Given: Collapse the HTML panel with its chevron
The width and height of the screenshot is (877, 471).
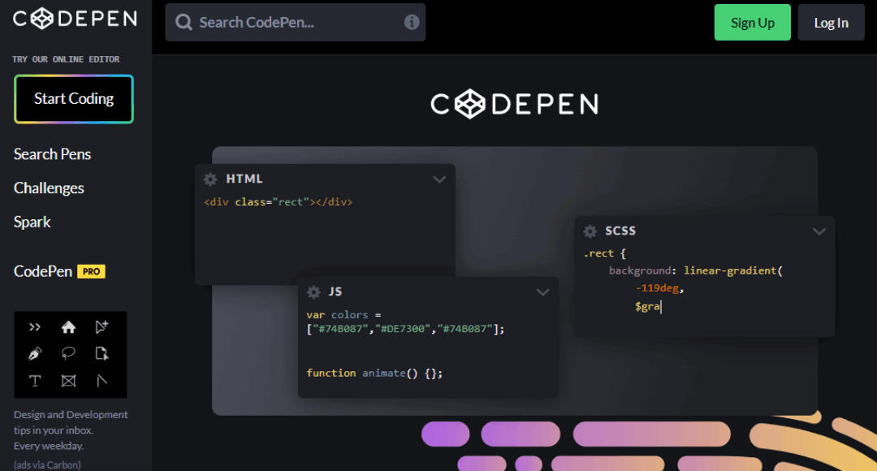Looking at the screenshot, I should pyautogui.click(x=439, y=179).
